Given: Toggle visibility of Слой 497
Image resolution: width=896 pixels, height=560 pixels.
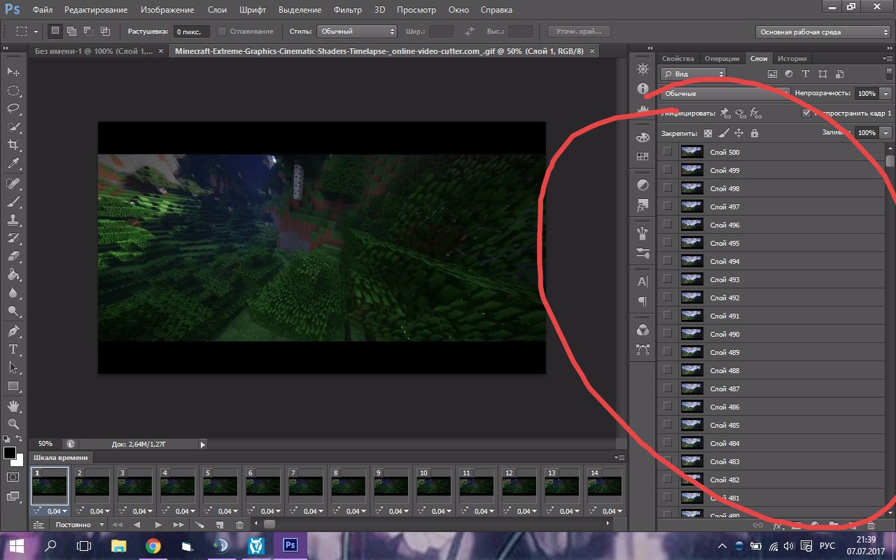Looking at the screenshot, I should (x=667, y=206).
